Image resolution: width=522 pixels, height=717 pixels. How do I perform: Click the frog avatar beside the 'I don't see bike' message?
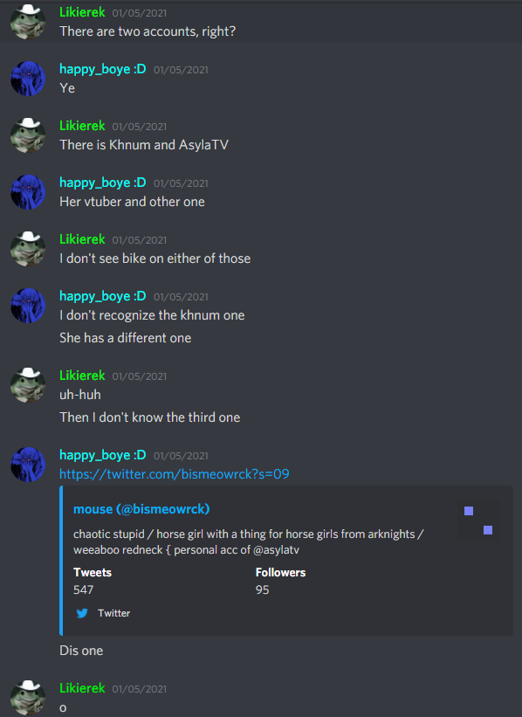(x=28, y=249)
